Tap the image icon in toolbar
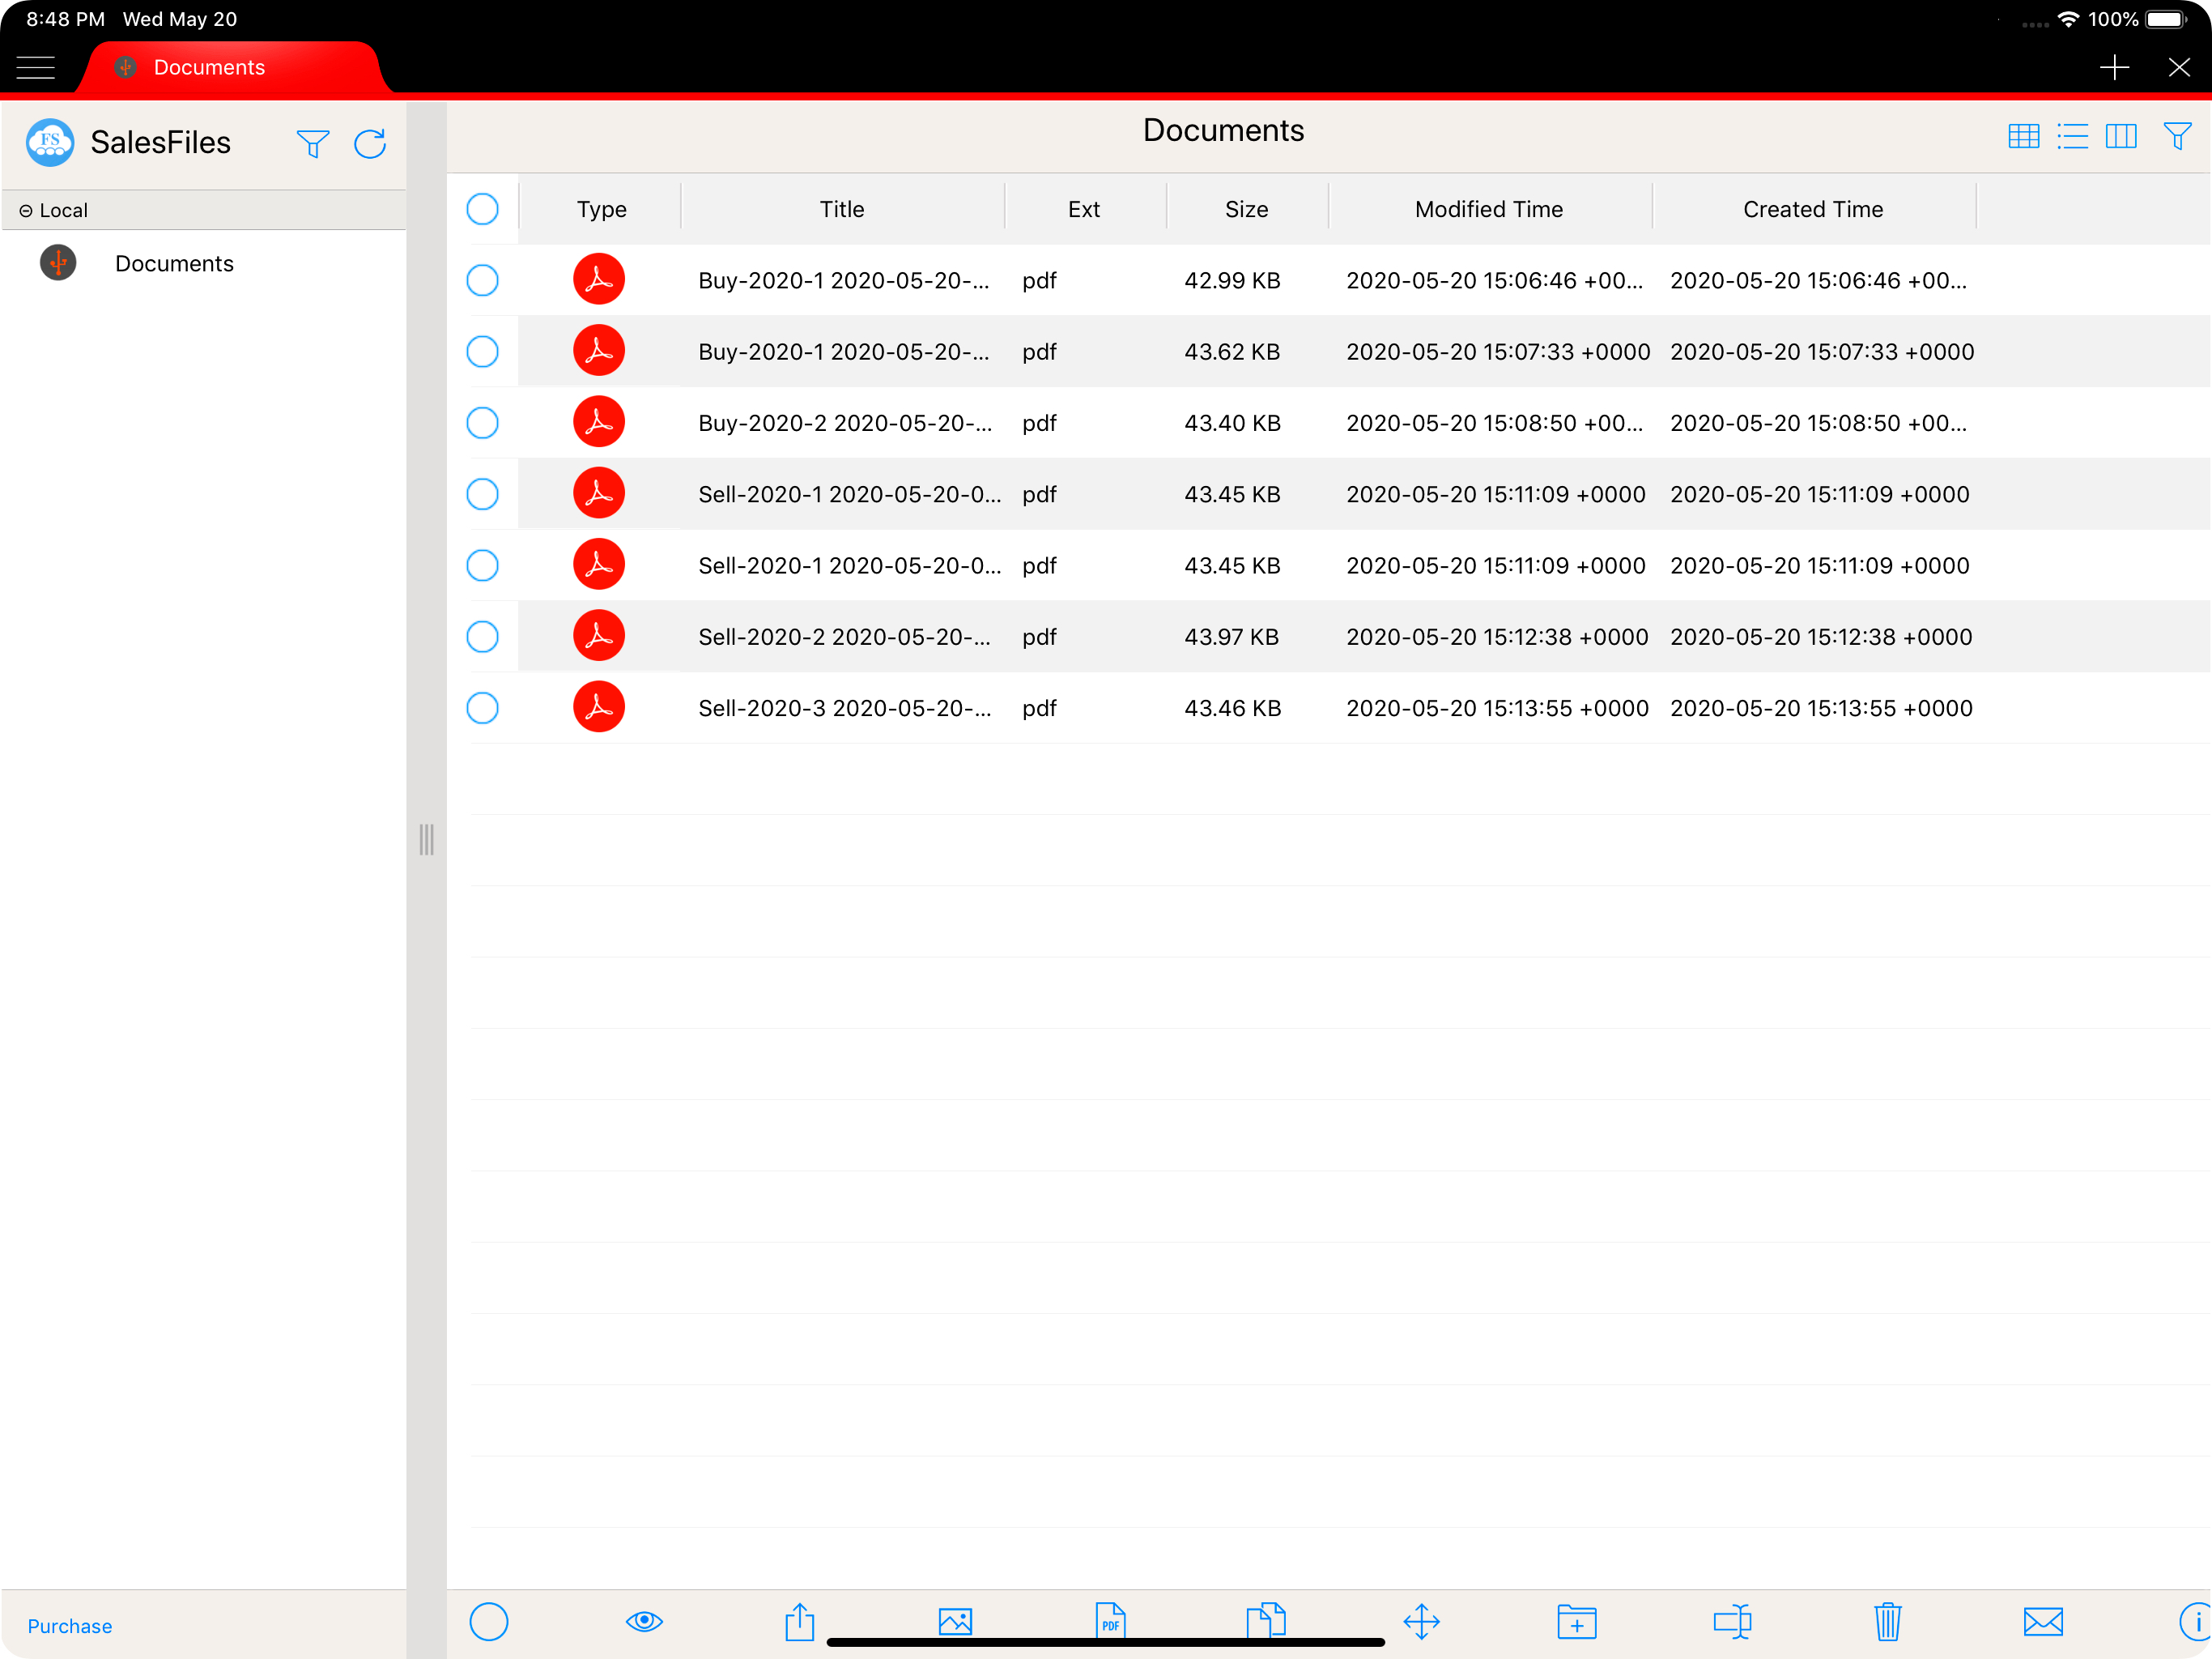This screenshot has width=2212, height=1659. pyautogui.click(x=955, y=1621)
